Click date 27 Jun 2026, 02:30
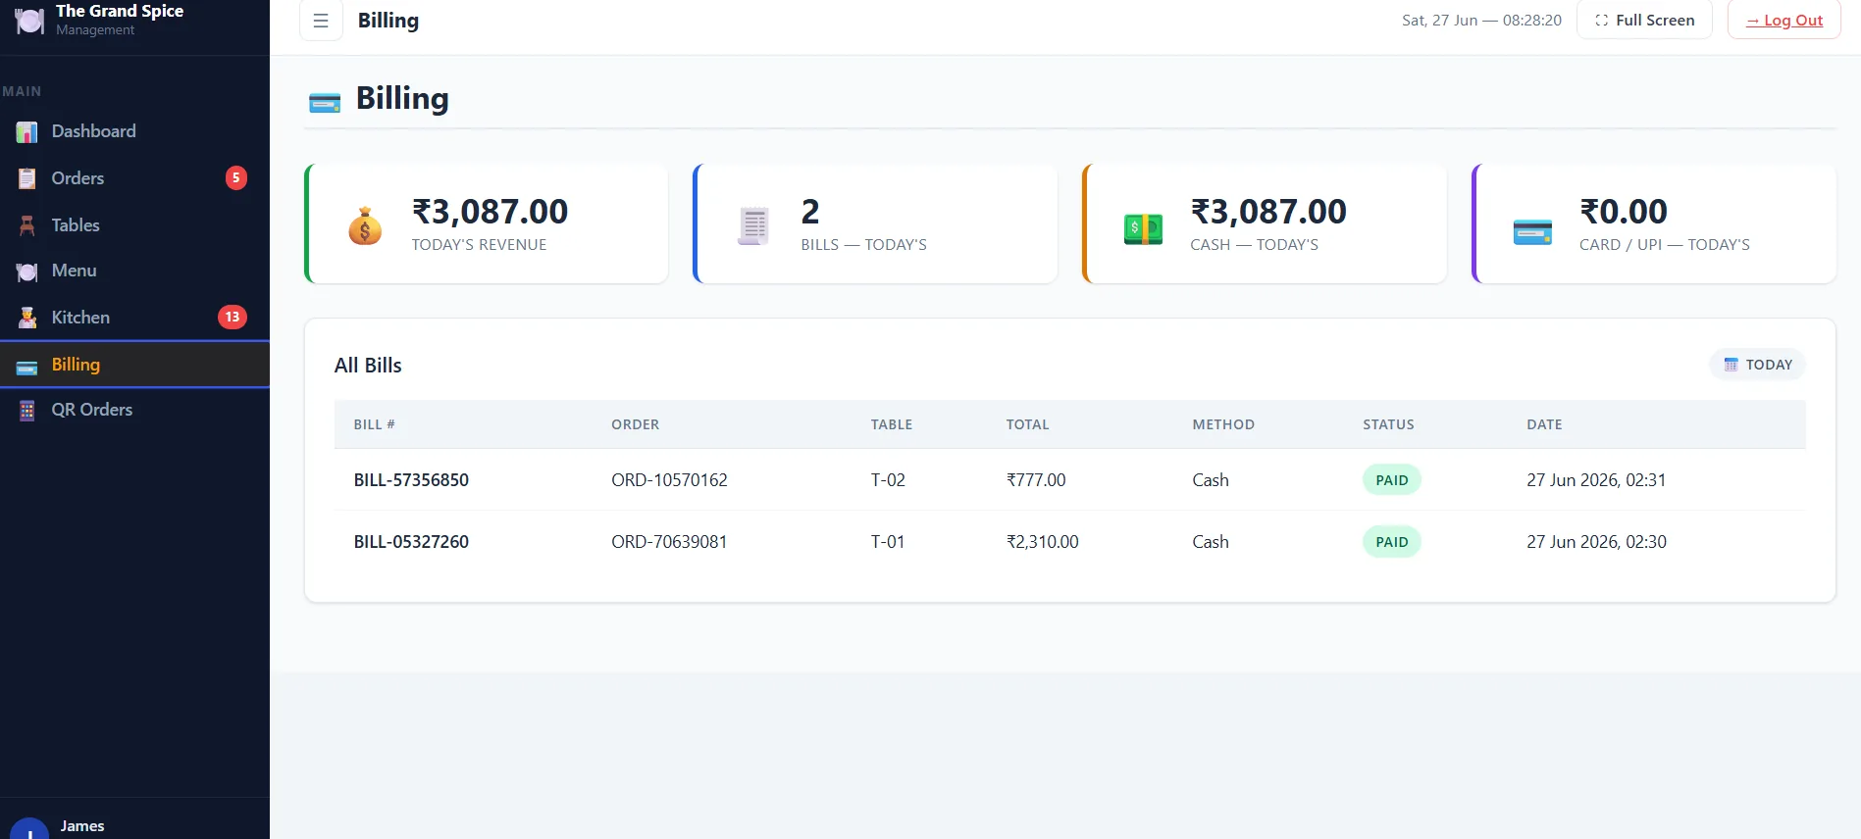The width and height of the screenshot is (1861, 839). 1596,542
